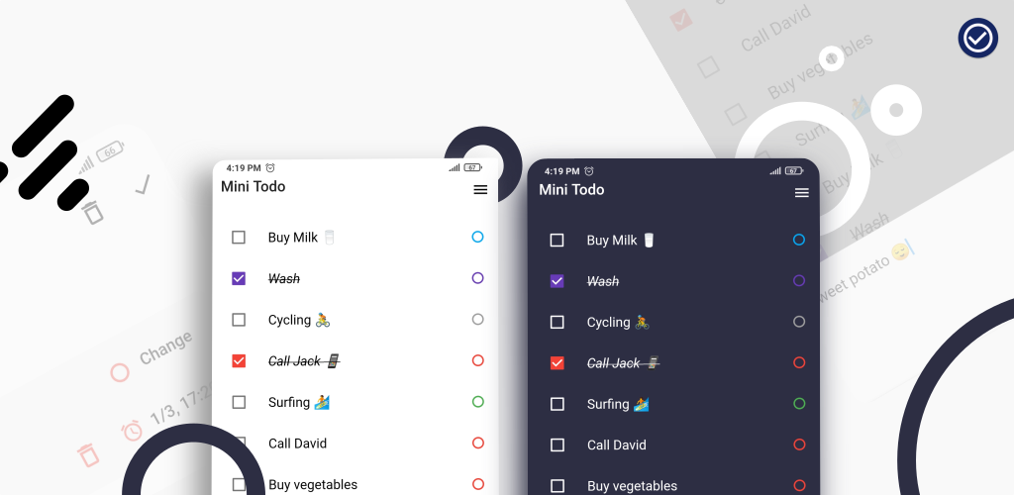
Task: Select the struck-through Wash task, light phone
Action: click(x=284, y=278)
